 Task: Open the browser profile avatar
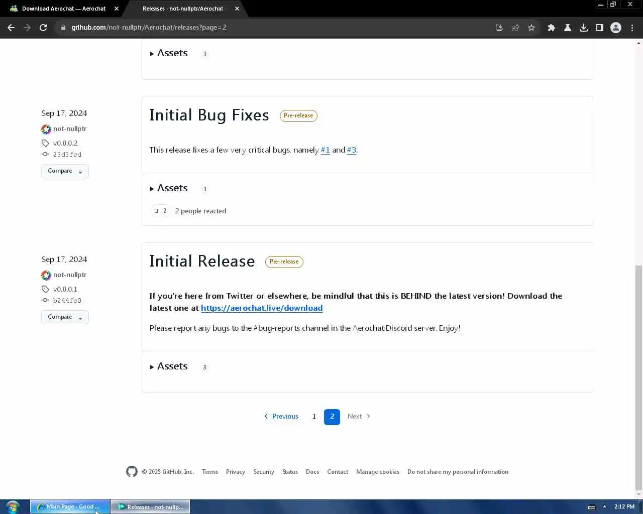(616, 28)
